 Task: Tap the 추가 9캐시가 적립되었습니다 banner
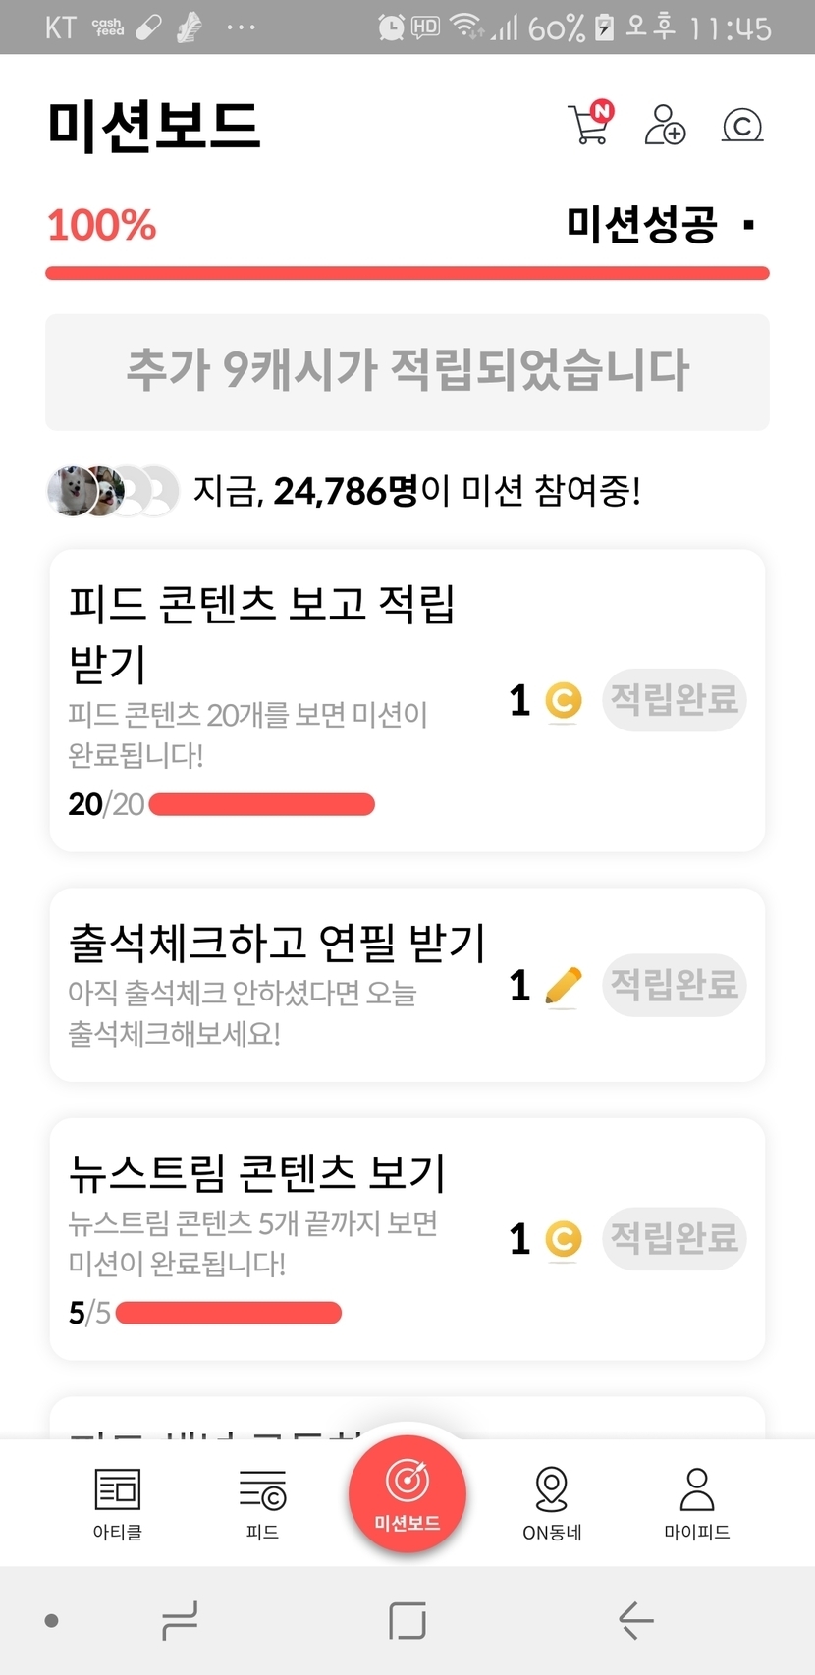[407, 372]
